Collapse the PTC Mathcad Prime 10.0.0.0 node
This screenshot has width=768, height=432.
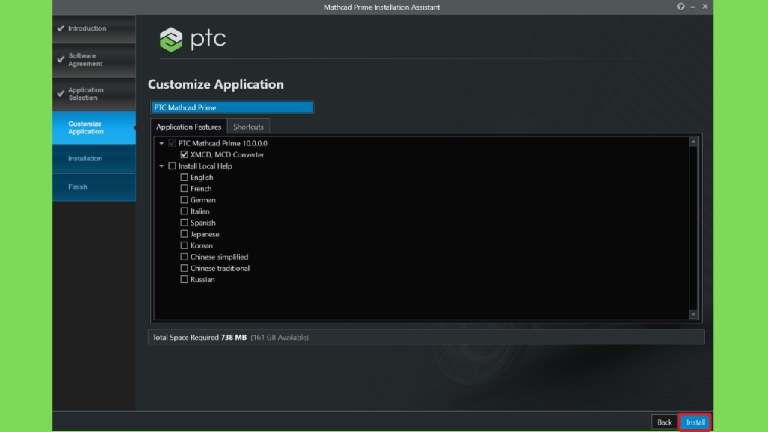(x=161, y=144)
